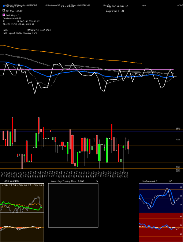Click the '(MGR) 21.1, 16.2, 24.9' ADX values
The image size is (183, 242).
point(39,30)
